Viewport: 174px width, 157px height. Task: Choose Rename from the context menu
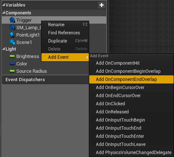(x=65, y=25)
